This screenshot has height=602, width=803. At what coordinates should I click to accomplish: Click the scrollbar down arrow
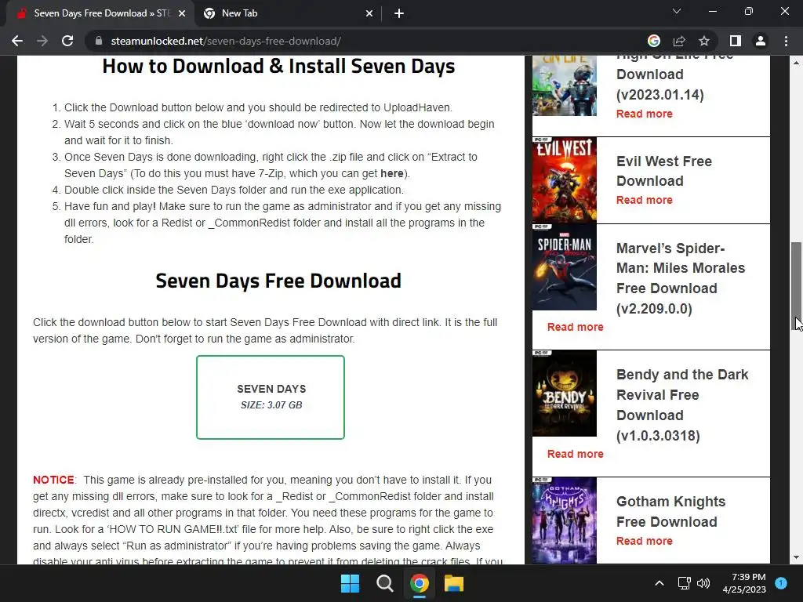tap(797, 558)
